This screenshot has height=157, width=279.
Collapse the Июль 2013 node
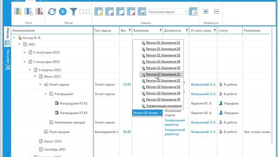pos(35,76)
